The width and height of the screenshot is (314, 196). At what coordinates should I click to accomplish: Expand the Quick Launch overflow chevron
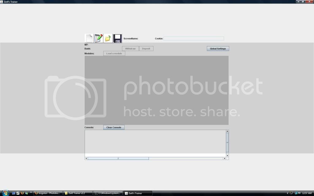(31, 193)
